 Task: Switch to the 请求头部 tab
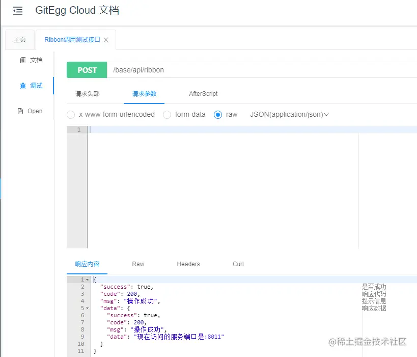pos(87,94)
